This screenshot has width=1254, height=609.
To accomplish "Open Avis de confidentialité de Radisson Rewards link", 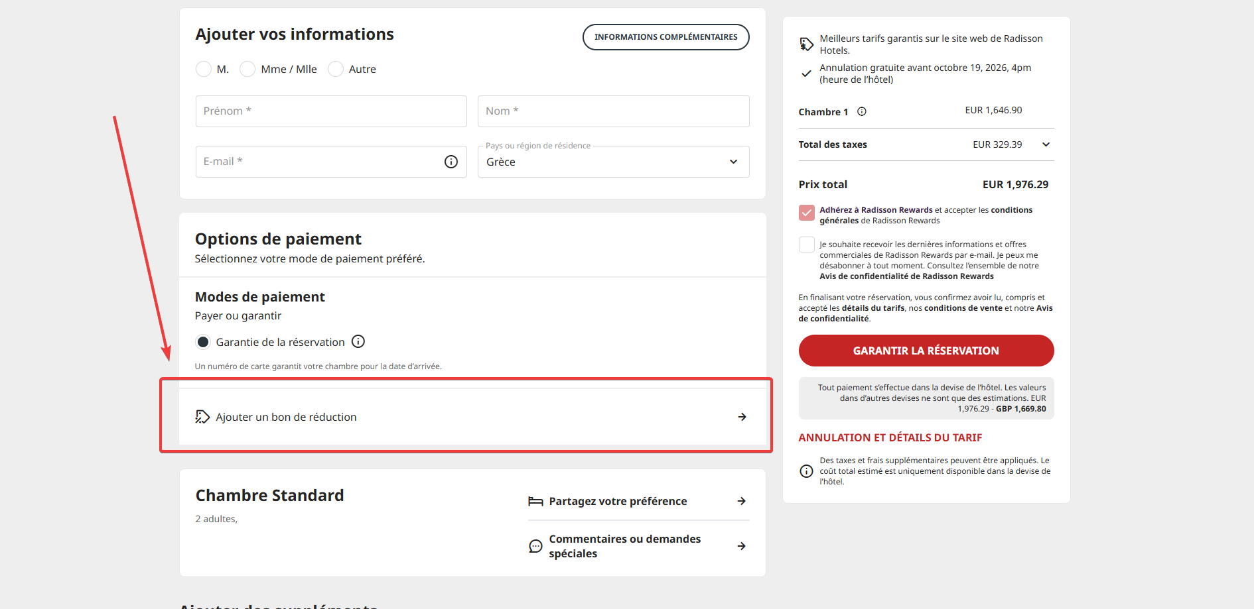I will click(x=906, y=276).
